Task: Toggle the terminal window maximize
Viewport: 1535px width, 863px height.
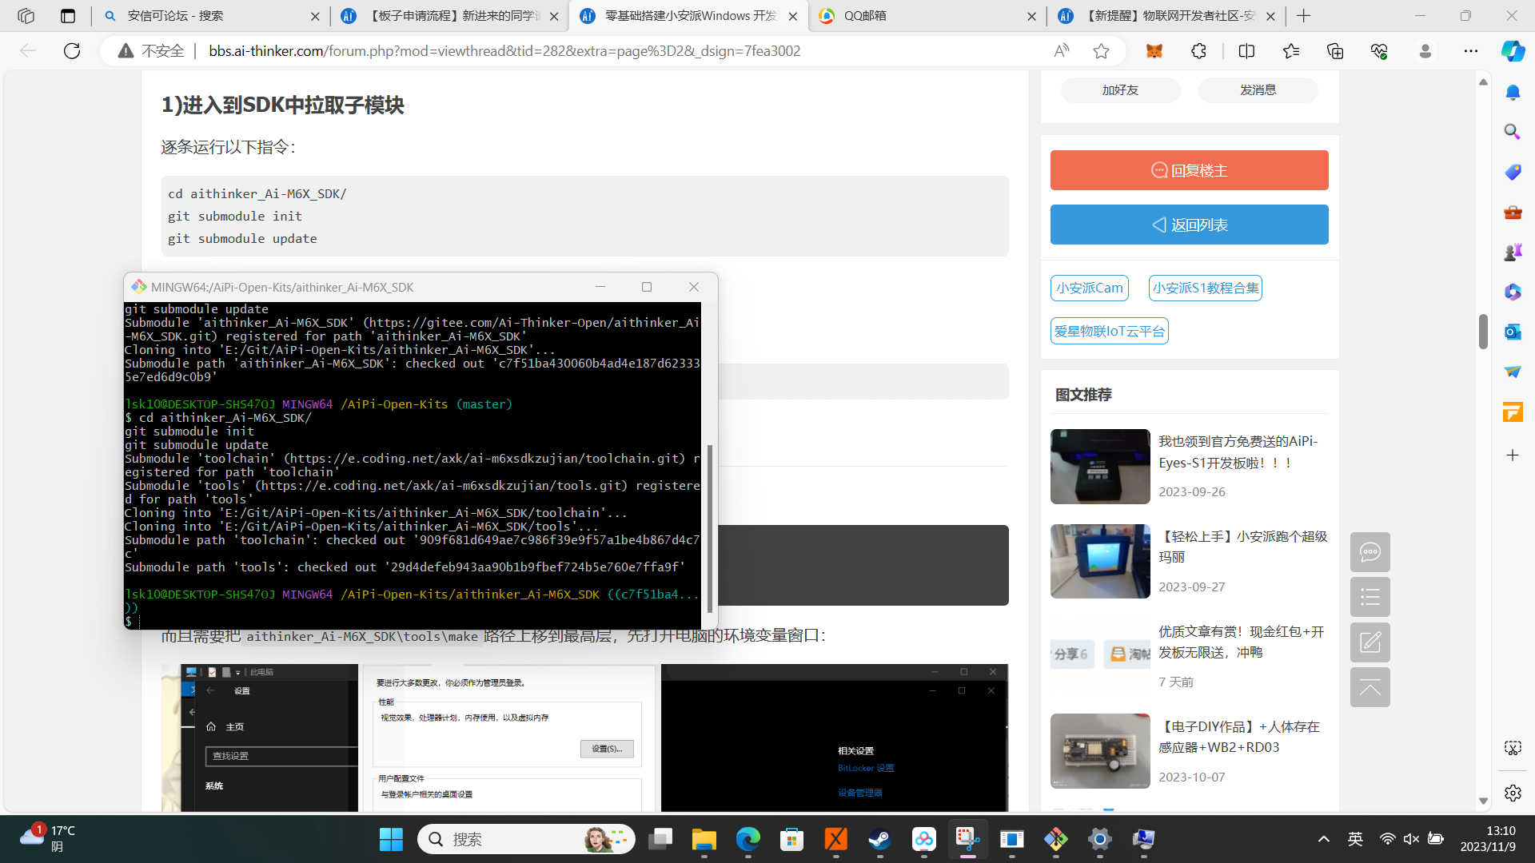Action: [x=646, y=287]
